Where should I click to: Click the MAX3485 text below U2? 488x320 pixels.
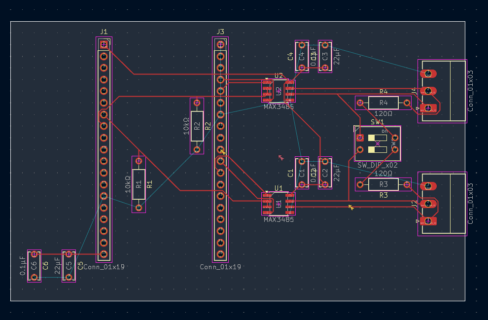279,107
